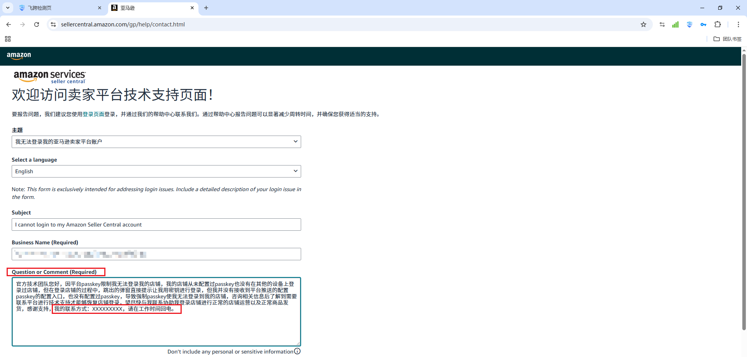The height and width of the screenshot is (357, 747).
Task: Click the 主题 label
Action: [x=17, y=130]
